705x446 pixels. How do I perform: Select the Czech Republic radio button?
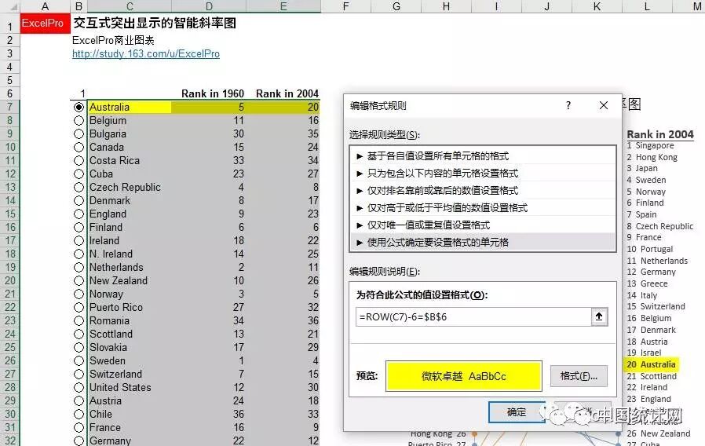(79, 187)
